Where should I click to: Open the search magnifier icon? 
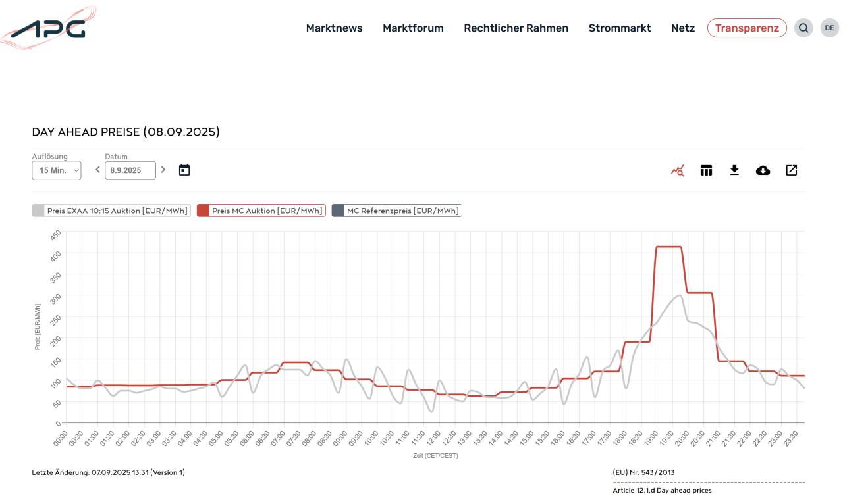pyautogui.click(x=803, y=28)
